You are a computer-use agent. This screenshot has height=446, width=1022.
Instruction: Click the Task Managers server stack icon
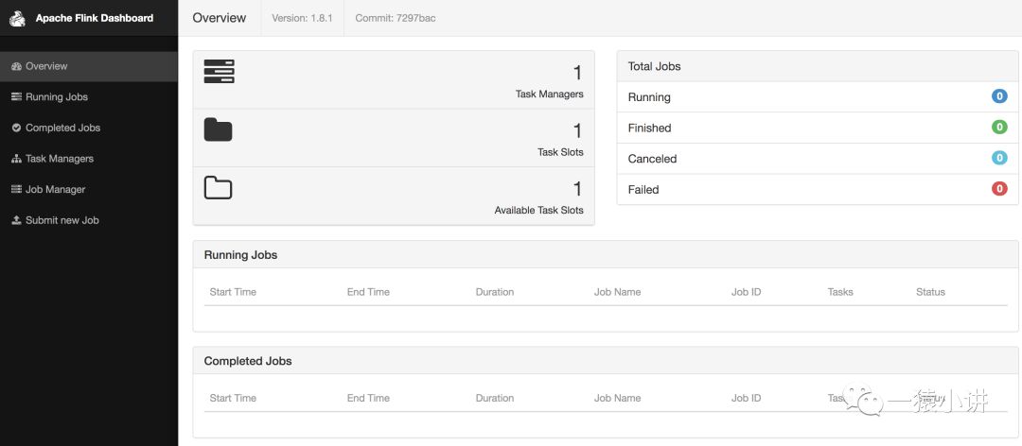(x=219, y=72)
